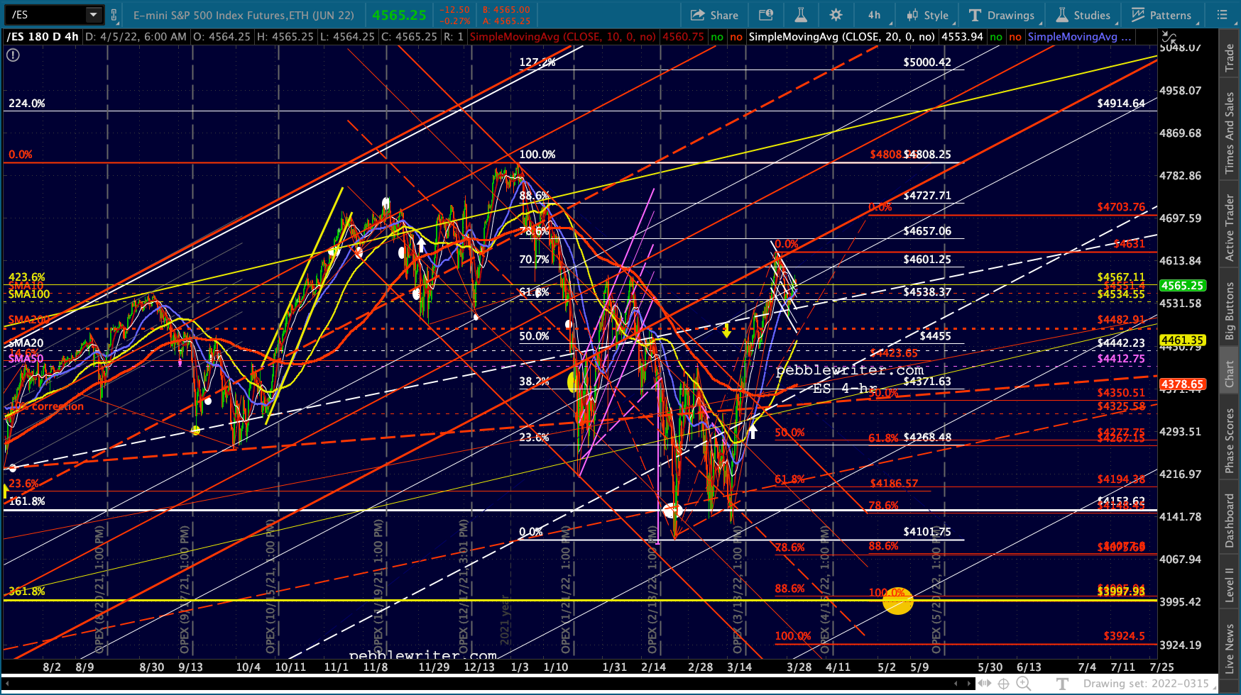Click the 224.0% extension label
The width and height of the screenshot is (1241, 695).
(27, 104)
